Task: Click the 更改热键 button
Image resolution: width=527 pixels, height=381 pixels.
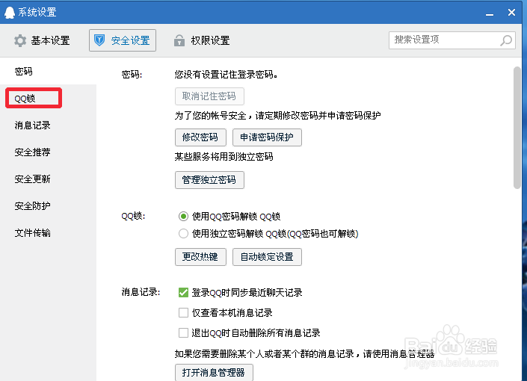Action: 200,257
